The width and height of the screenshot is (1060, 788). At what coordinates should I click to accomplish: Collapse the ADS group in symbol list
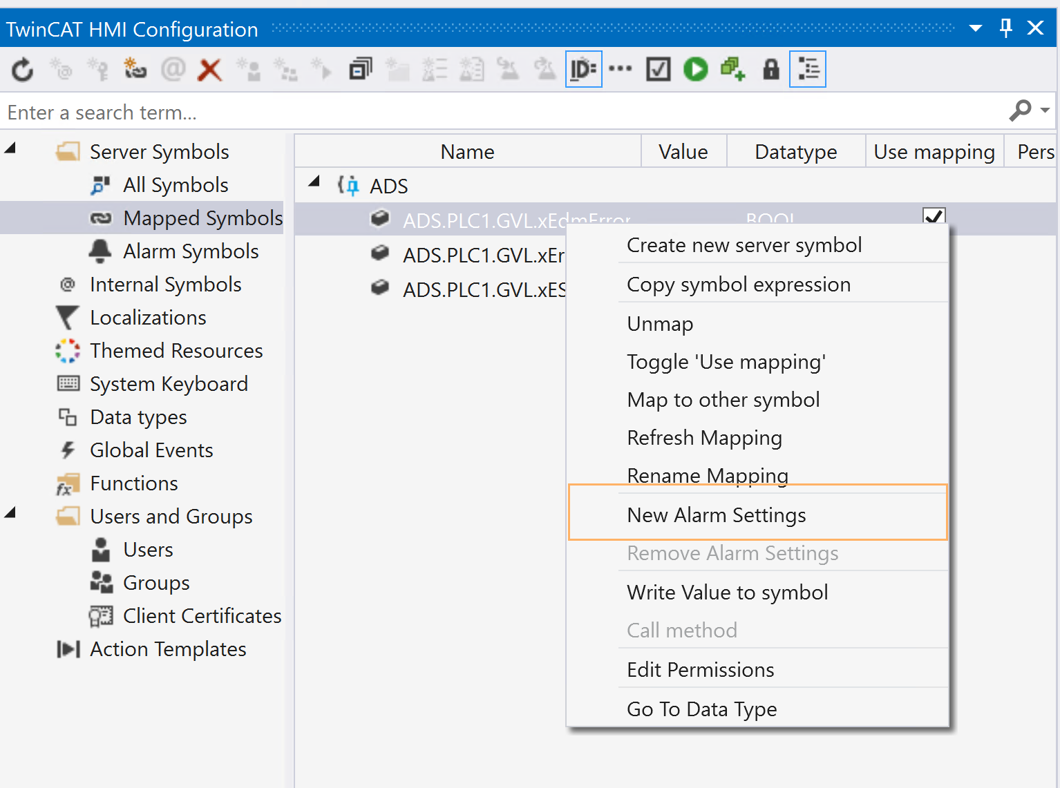(314, 182)
